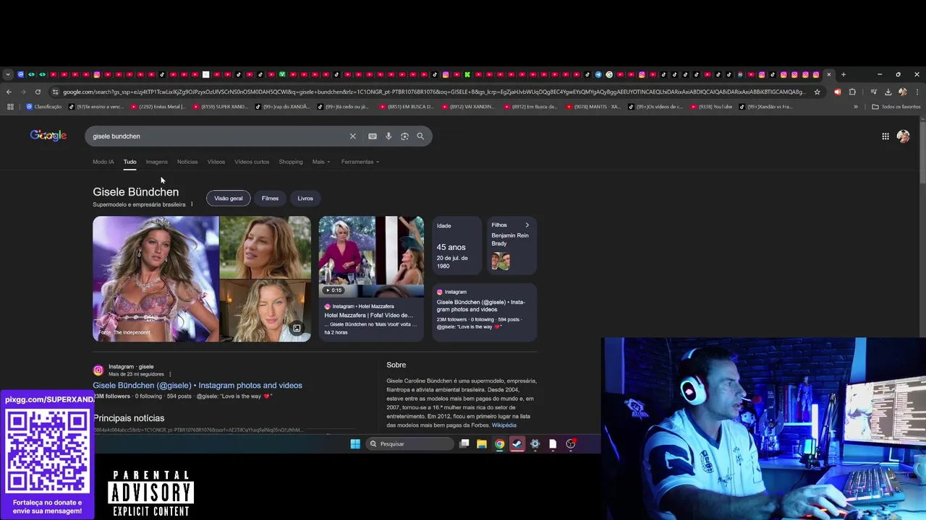Open the tab search dropdown arrow
This screenshot has height=520, width=926.
click(x=8, y=74)
